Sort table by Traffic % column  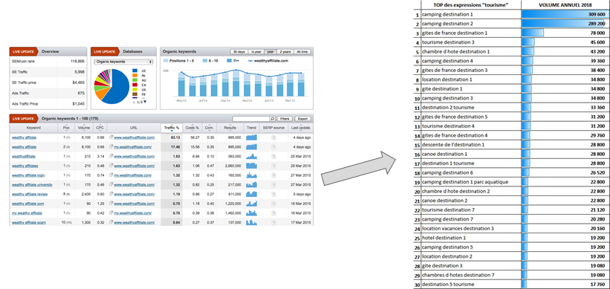point(172,128)
